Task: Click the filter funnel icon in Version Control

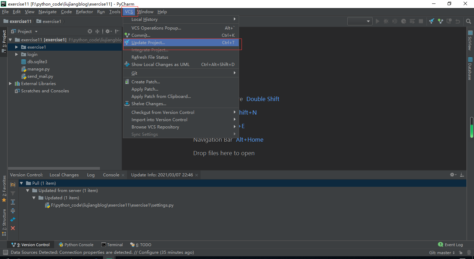Action: tap(13, 193)
